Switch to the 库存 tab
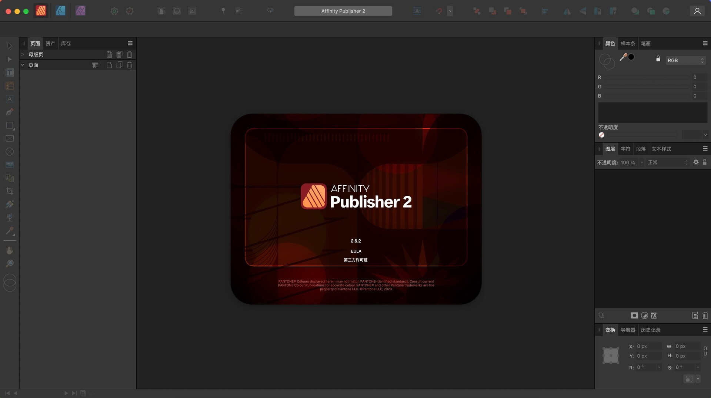Viewport: 711px width, 398px height. [x=66, y=44]
